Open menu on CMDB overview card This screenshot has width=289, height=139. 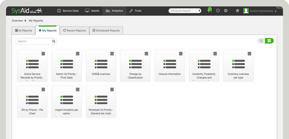[112, 53]
